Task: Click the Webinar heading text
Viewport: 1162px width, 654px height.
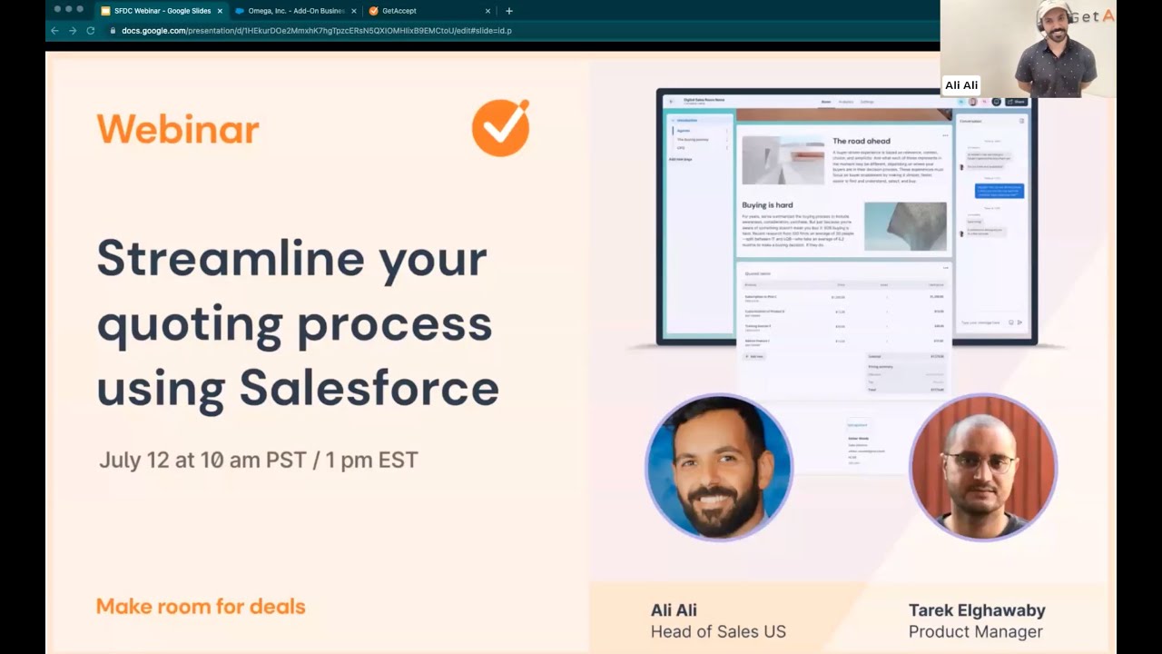Action: (178, 129)
